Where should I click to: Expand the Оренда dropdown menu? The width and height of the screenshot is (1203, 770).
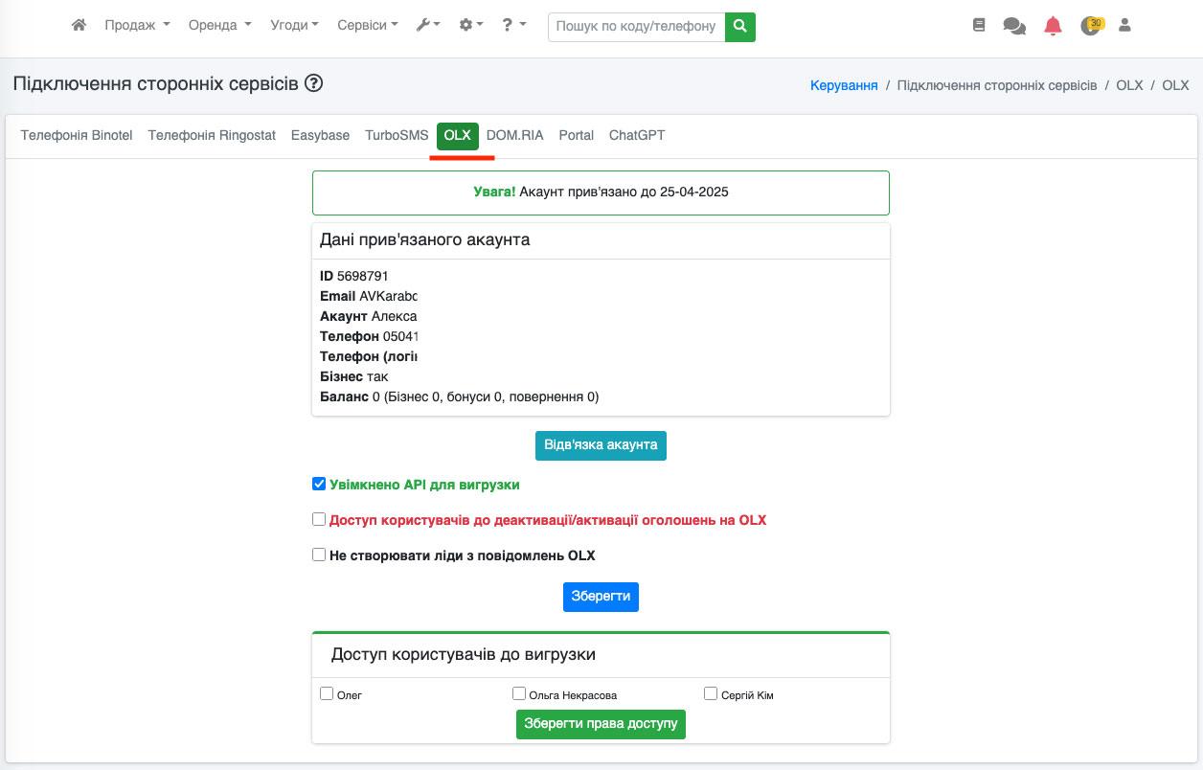pyautogui.click(x=219, y=26)
